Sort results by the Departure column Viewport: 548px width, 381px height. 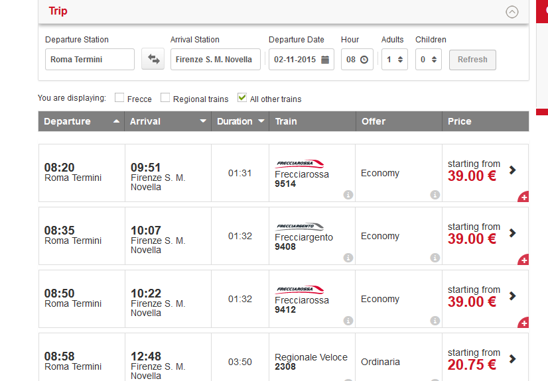tap(81, 121)
